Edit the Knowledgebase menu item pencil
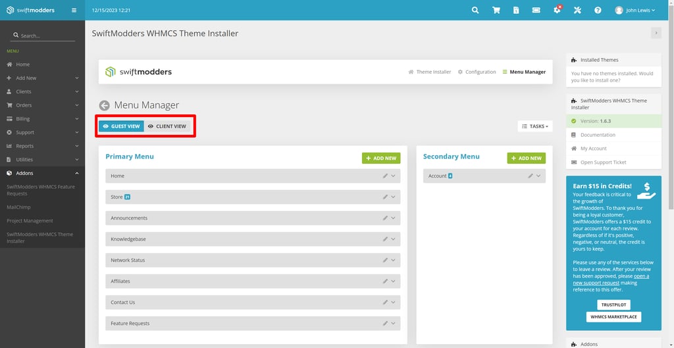Screen dimensions: 674x348 click(x=385, y=239)
